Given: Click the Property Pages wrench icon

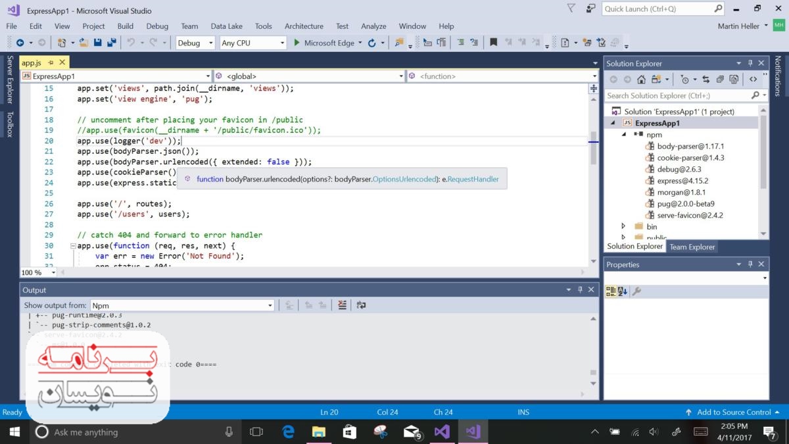Looking at the screenshot, I should pos(636,291).
